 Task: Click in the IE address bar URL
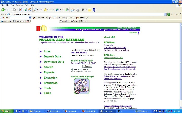pyautogui.click(x=86, y=14)
